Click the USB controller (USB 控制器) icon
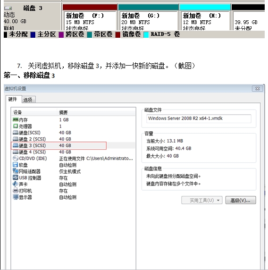The image size is (268, 270). pyautogui.click(x=16, y=177)
